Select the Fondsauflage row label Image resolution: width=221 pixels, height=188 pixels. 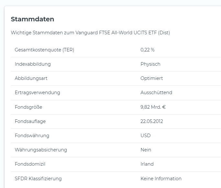click(30, 121)
